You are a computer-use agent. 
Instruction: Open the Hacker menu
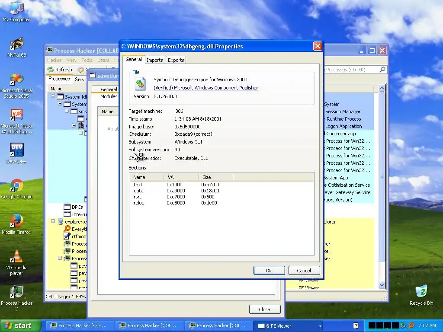pyautogui.click(x=54, y=60)
